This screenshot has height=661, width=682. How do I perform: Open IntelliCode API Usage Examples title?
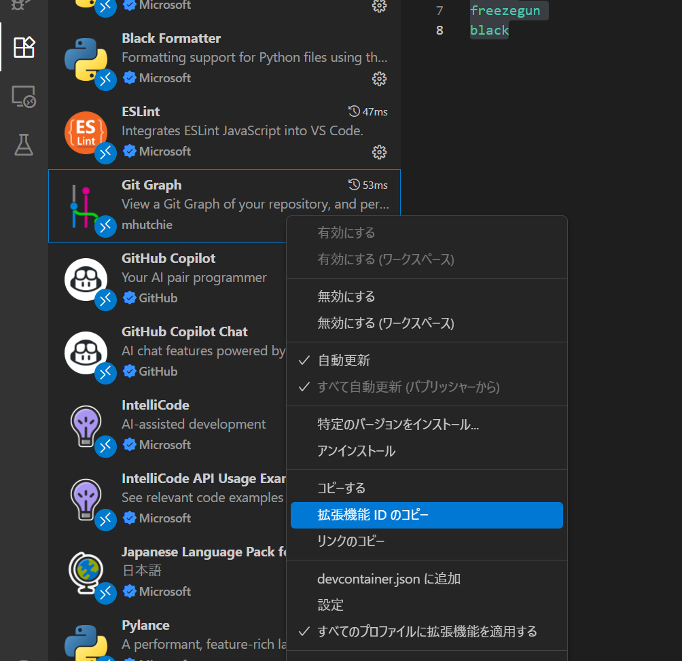click(204, 479)
